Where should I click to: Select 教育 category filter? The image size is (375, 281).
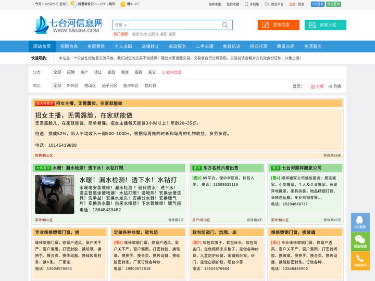coord(125,72)
